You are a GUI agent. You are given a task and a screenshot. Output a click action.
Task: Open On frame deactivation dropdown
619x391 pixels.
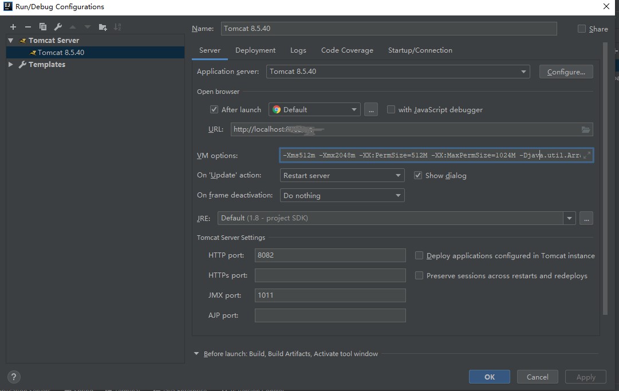click(342, 195)
